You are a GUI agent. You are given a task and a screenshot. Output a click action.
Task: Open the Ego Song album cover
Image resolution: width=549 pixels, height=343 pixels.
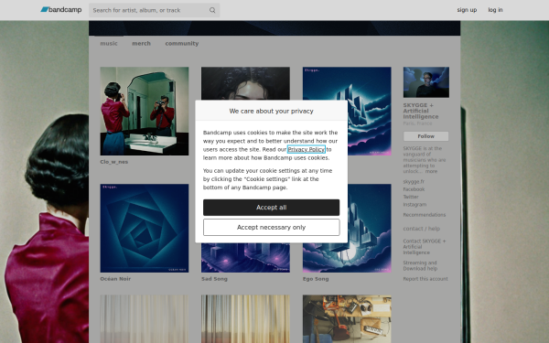(x=369, y=228)
